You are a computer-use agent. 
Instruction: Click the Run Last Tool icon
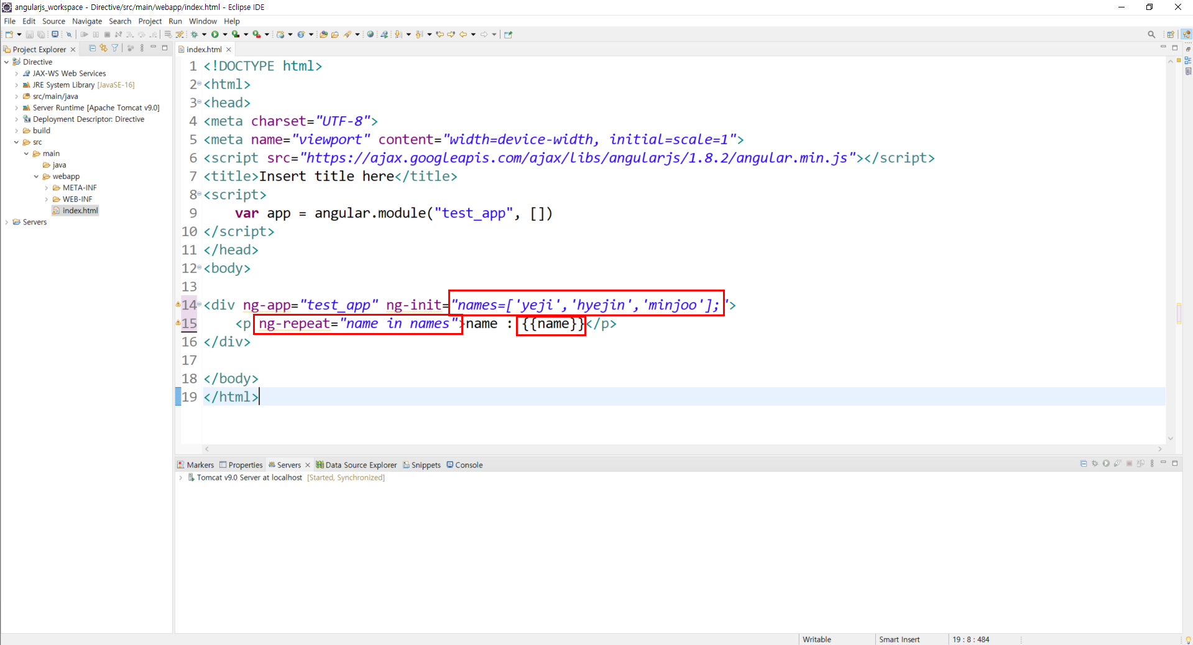point(256,34)
